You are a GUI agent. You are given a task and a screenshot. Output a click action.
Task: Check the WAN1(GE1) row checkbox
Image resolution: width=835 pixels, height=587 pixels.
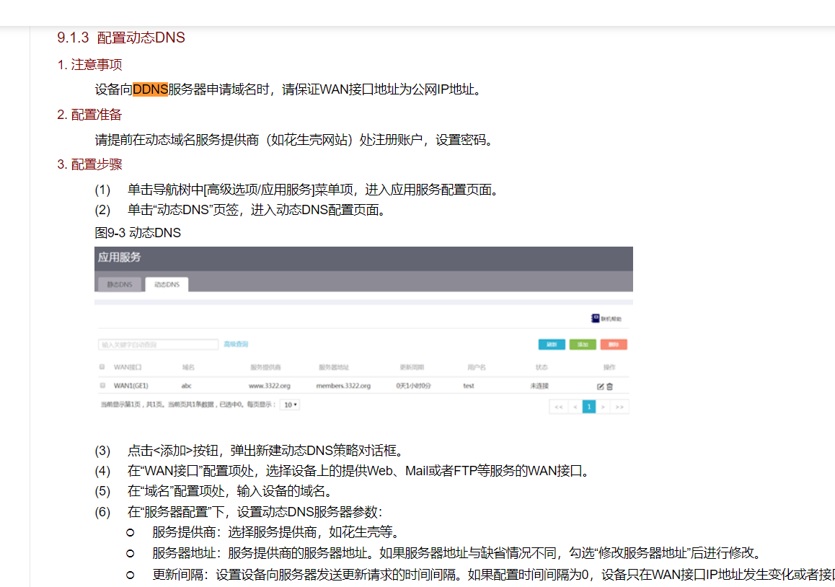click(102, 386)
